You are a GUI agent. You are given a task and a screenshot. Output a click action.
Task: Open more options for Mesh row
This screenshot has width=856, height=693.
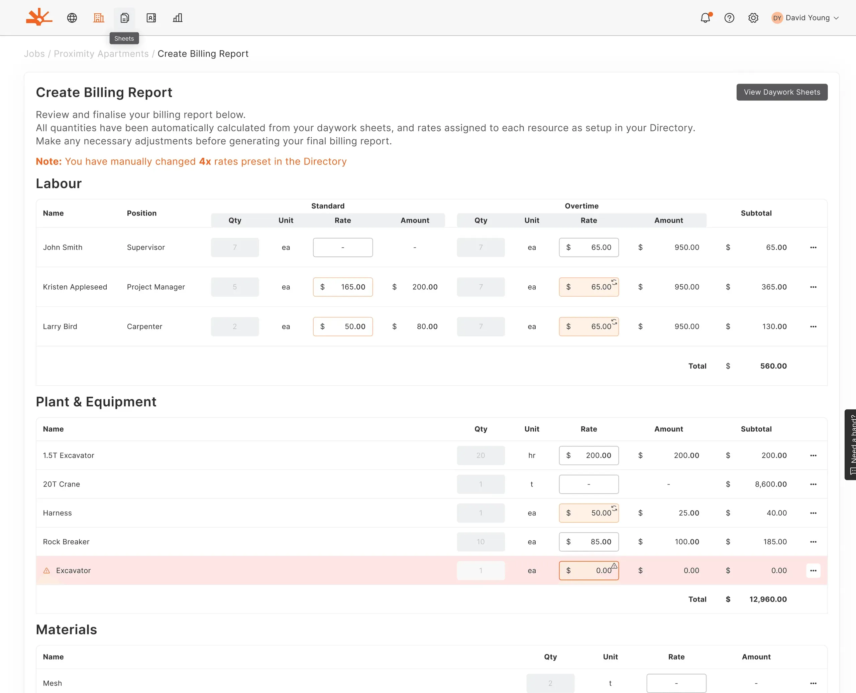pyautogui.click(x=813, y=683)
